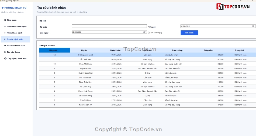Open the Từ ngày calendar dropdown
This screenshot has width=256, height=136.
point(253,26)
